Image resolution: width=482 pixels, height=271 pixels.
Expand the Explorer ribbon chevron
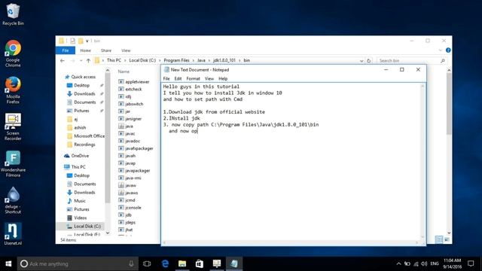click(x=440, y=50)
